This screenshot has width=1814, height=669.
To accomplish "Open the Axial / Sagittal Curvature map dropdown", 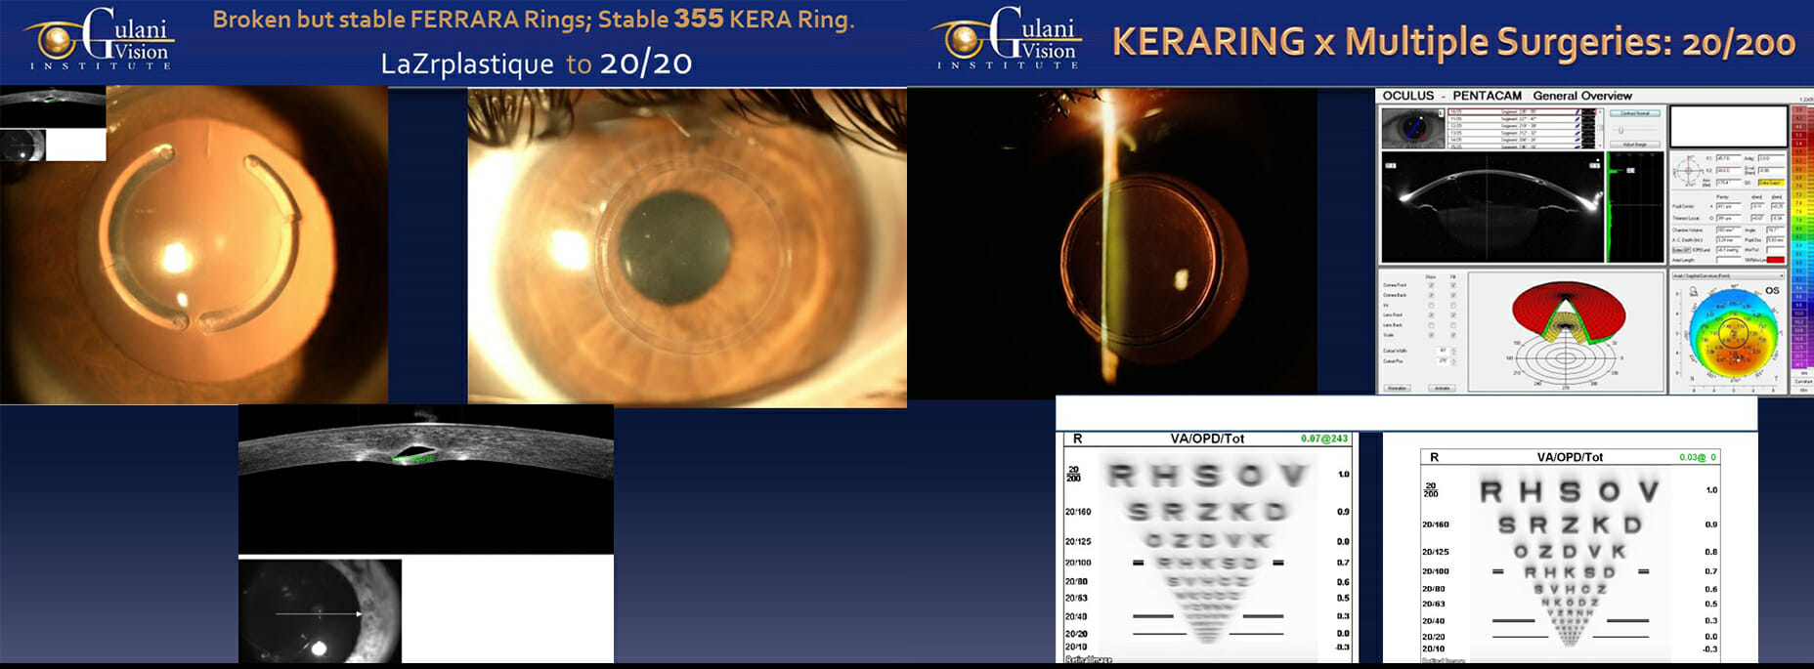I will click(1729, 276).
